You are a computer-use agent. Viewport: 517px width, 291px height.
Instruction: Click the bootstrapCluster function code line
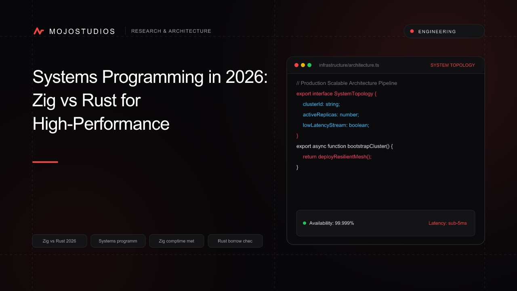coord(345,146)
